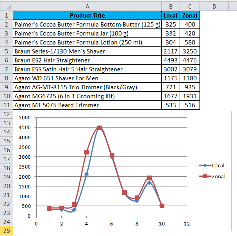Click Zonal value 580

[x=190, y=43]
